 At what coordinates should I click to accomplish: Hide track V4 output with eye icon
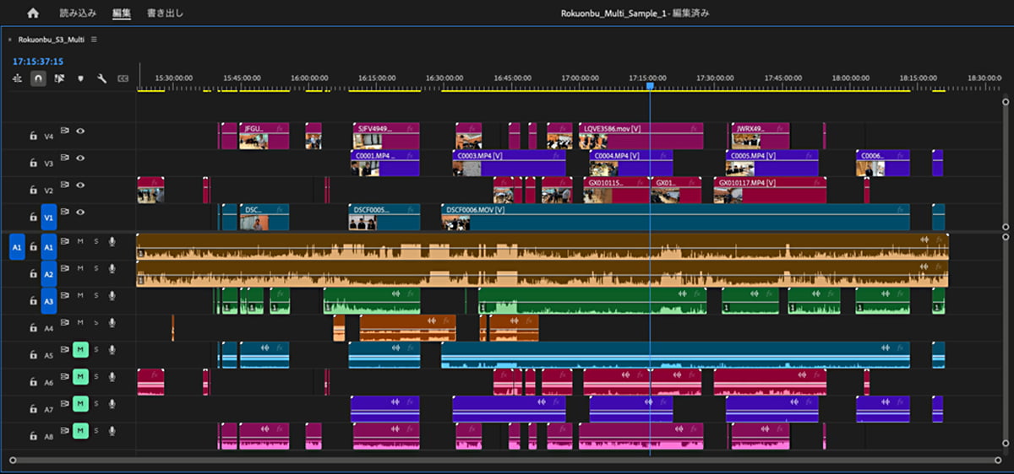click(81, 131)
